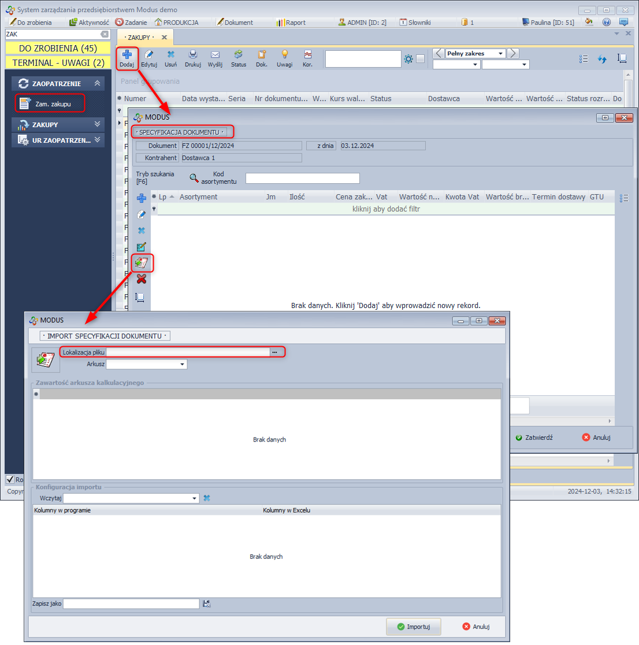This screenshot has height=645, width=639.
Task: Click the column list icon in ZAKUPY toolbar
Action: [x=584, y=59]
